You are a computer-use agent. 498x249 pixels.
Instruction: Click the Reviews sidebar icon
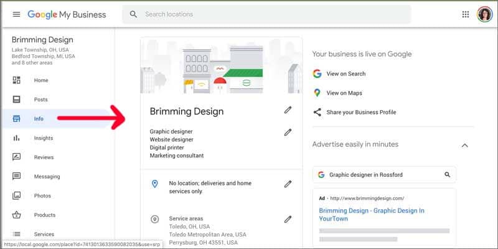[16, 157]
